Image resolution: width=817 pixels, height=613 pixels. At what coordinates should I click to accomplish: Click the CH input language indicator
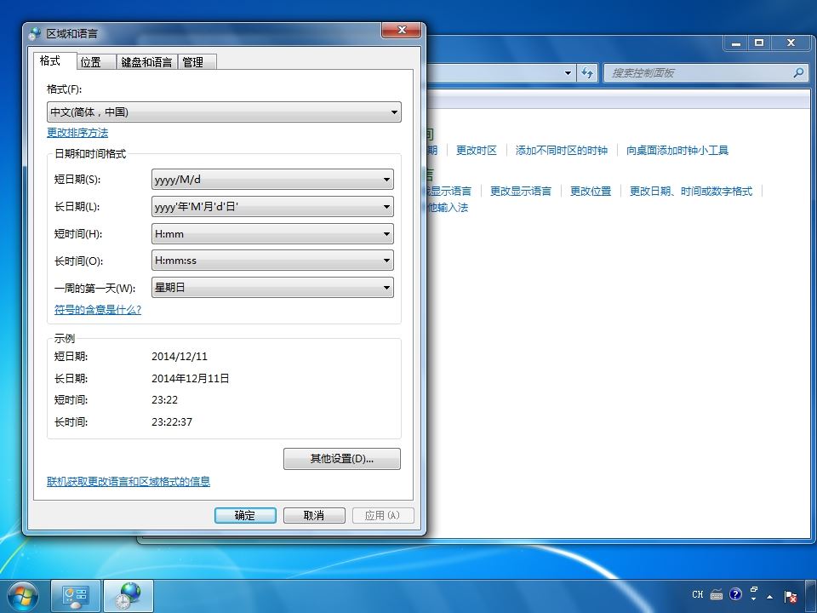click(x=698, y=594)
